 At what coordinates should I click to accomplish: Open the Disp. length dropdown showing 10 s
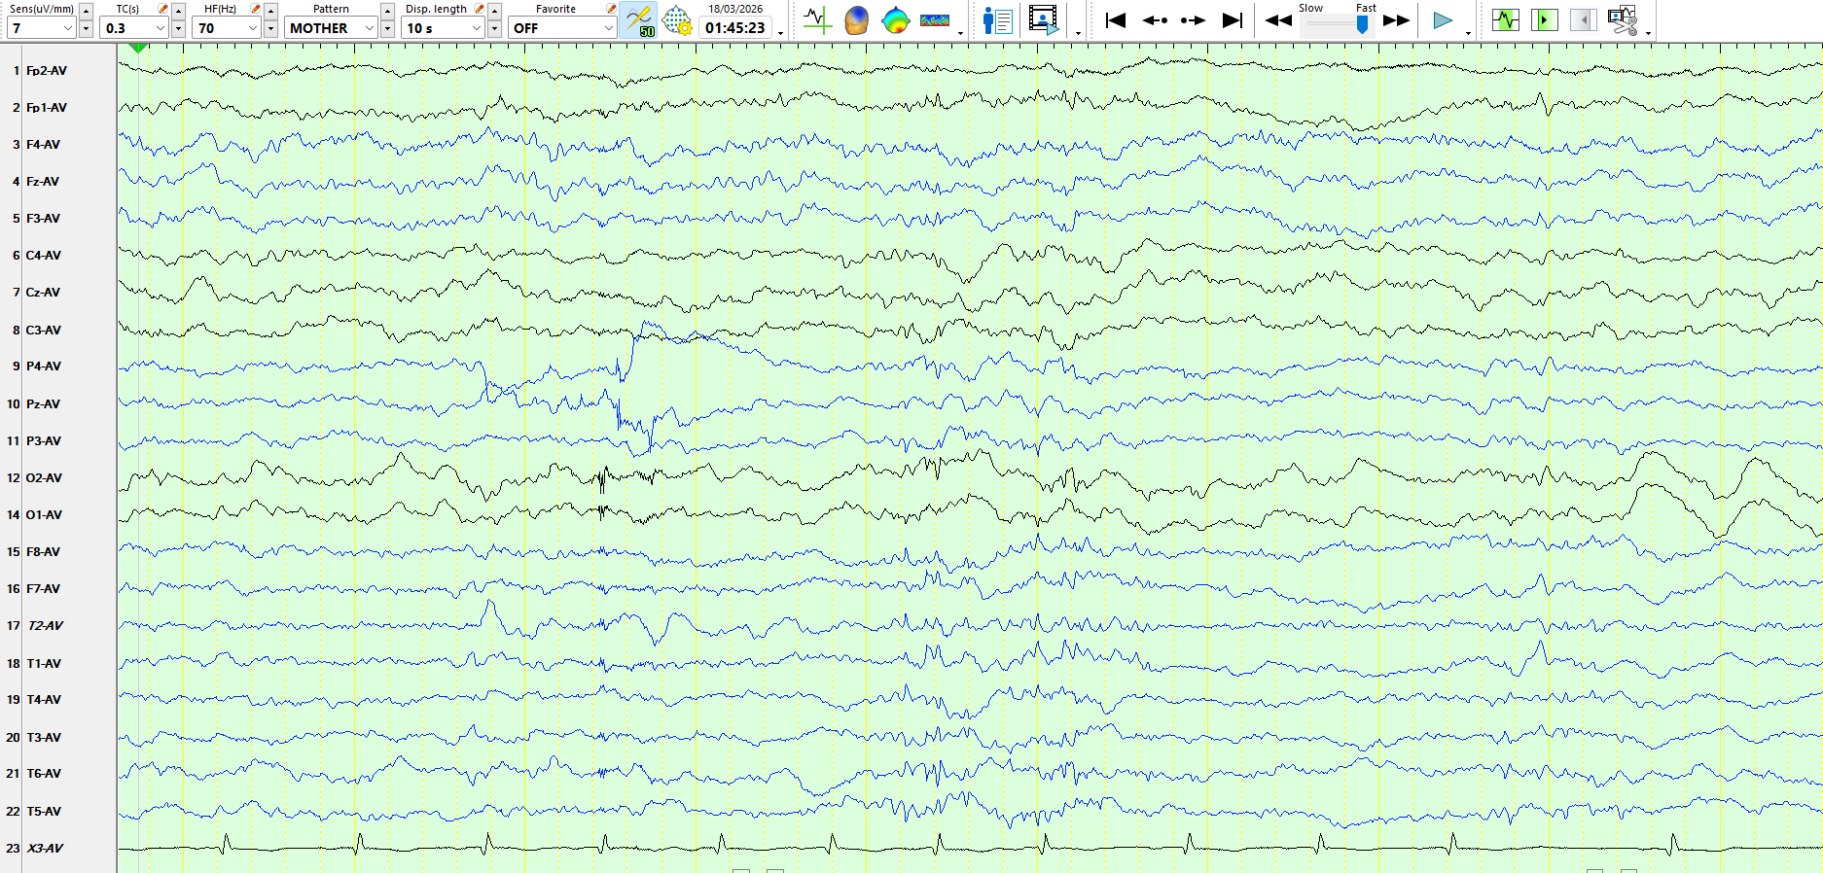(x=443, y=28)
